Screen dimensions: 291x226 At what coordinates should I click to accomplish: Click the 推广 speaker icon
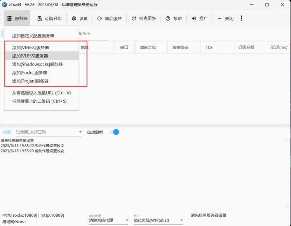pos(194,19)
